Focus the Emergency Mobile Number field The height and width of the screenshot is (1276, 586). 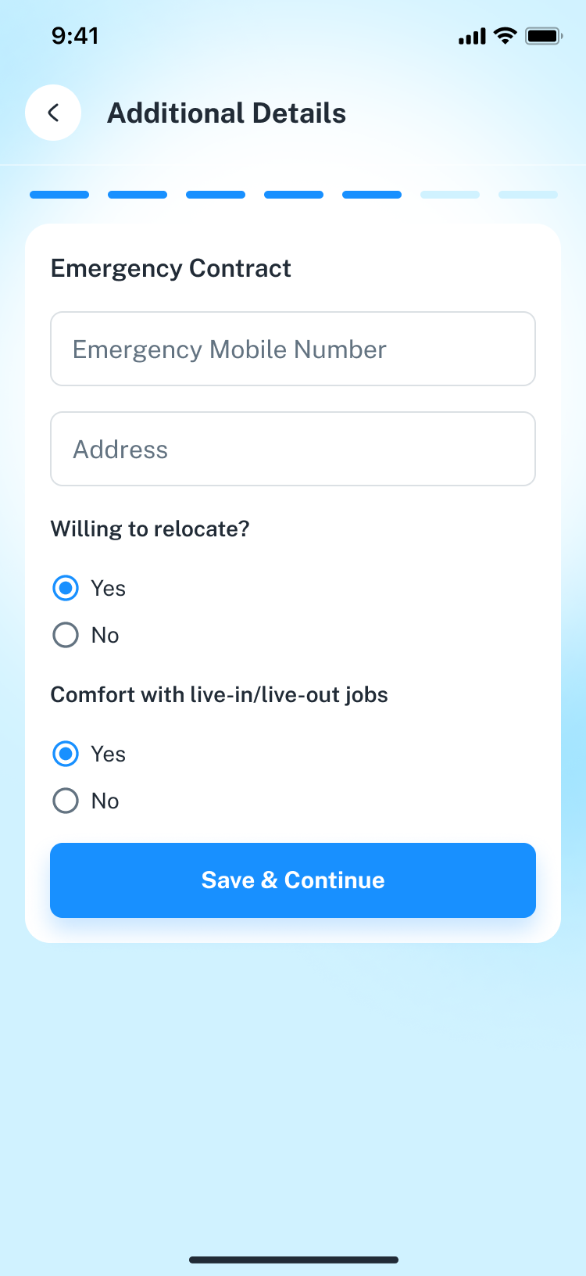293,349
